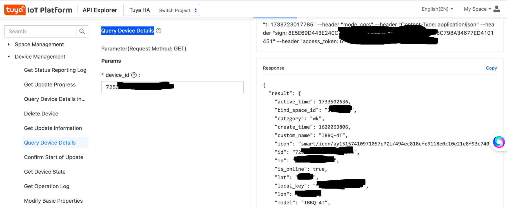
Task: Open Confirm Start of Update API
Action: click(54, 157)
